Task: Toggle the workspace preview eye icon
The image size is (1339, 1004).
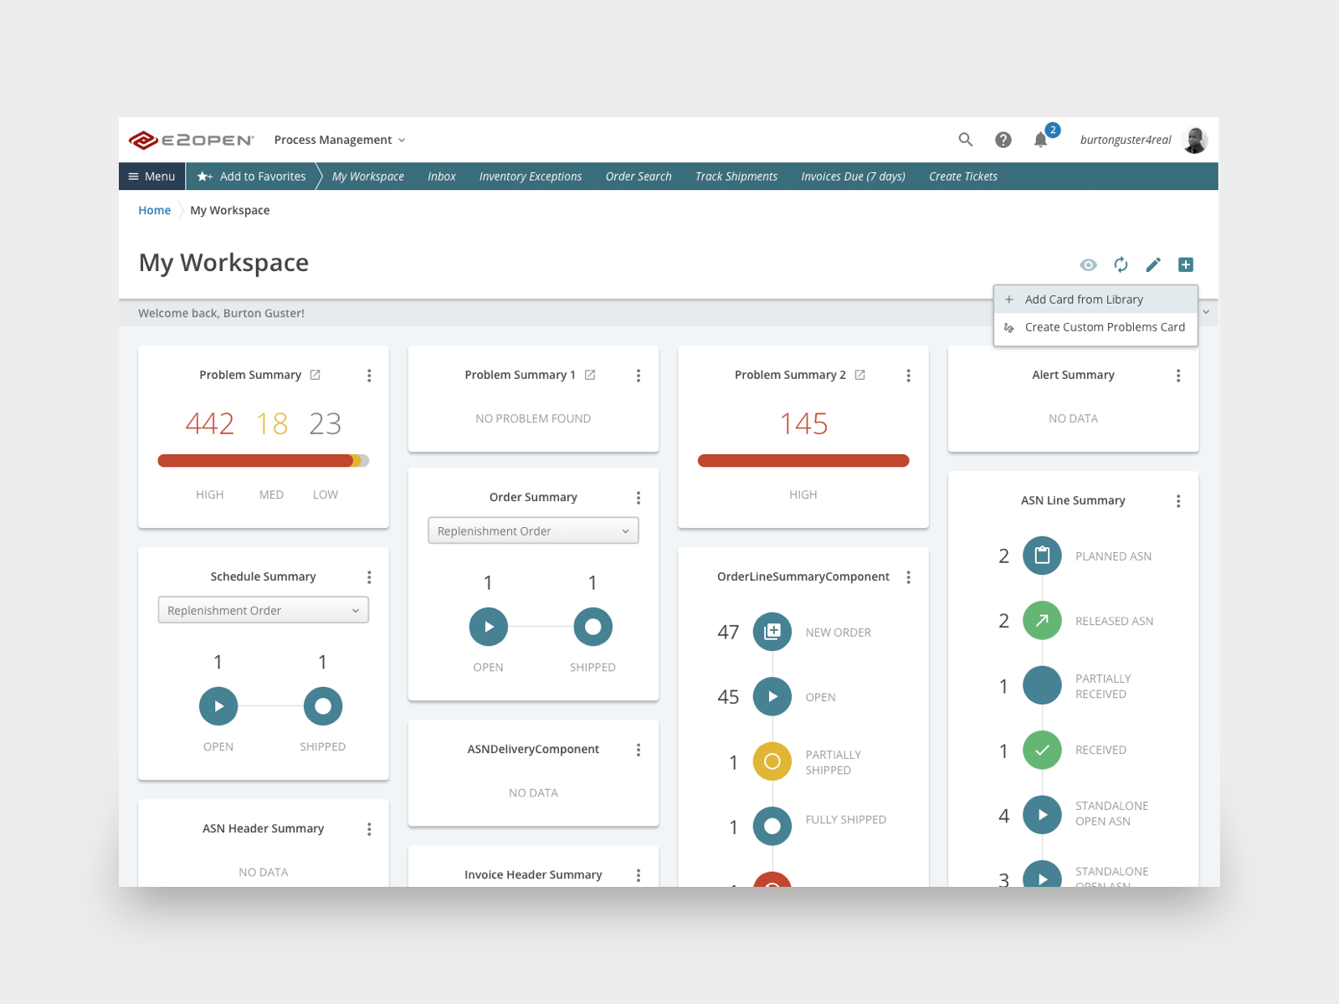Action: tap(1088, 264)
